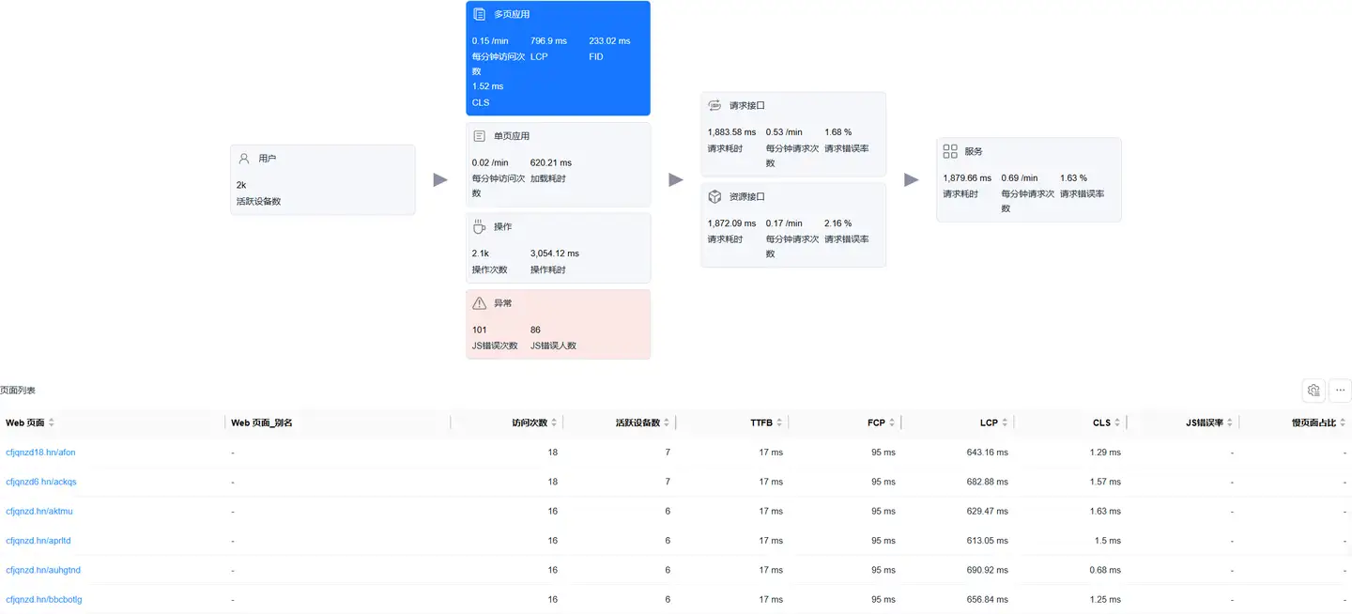Open the cfjqnzd.hn/bbcbotlg page link

(x=43, y=600)
